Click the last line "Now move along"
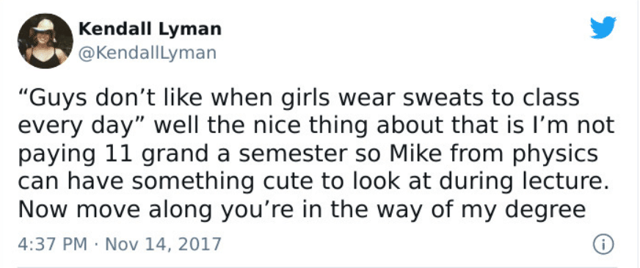This screenshot has width=640, height=268. click(x=302, y=210)
